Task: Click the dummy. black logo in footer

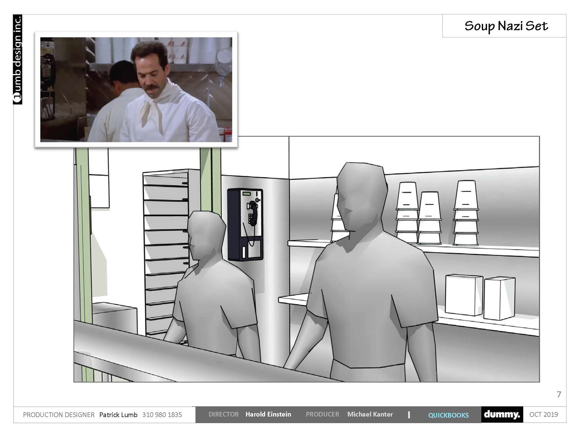Action: (x=502, y=415)
